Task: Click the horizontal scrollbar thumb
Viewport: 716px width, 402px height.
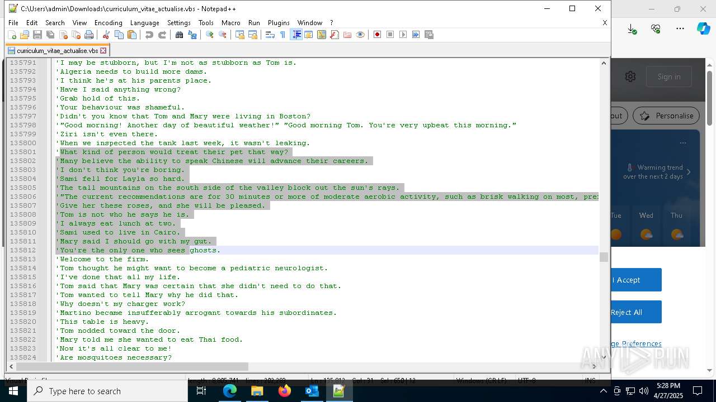Action: point(132,366)
